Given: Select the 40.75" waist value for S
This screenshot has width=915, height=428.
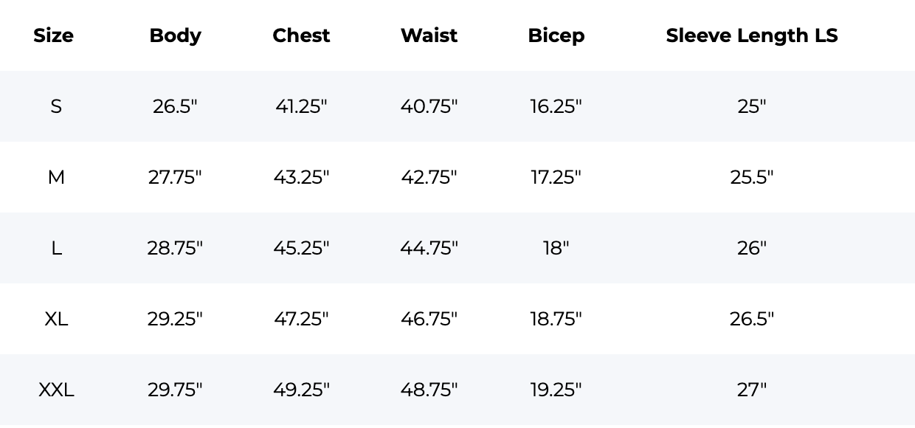Looking at the screenshot, I should click(429, 106).
